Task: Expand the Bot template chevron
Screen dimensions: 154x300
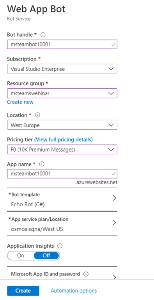Action: [x=114, y=198]
